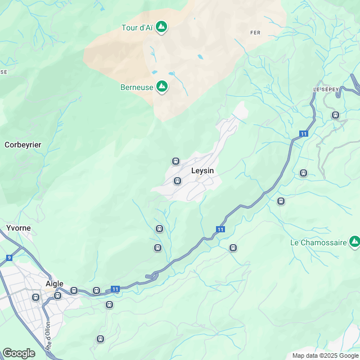Viewport: 360px width, 360px height.
Task: Click the LE SÉPEY place label
Action: tap(326, 89)
